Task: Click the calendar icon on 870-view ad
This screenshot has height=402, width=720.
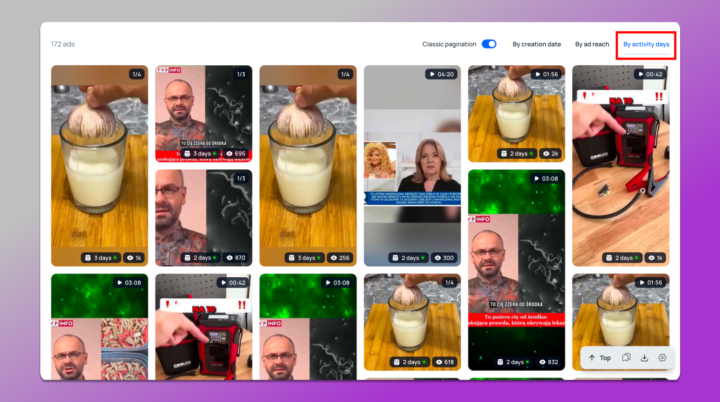Action: (x=188, y=258)
